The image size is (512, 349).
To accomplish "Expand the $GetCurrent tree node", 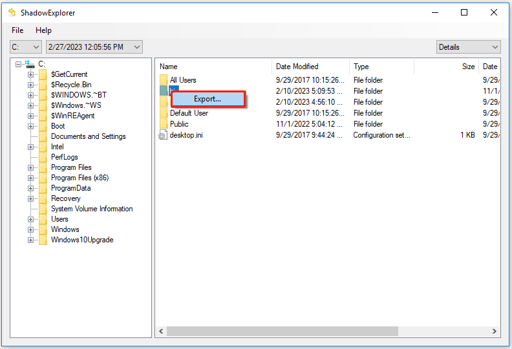I will tap(30, 74).
